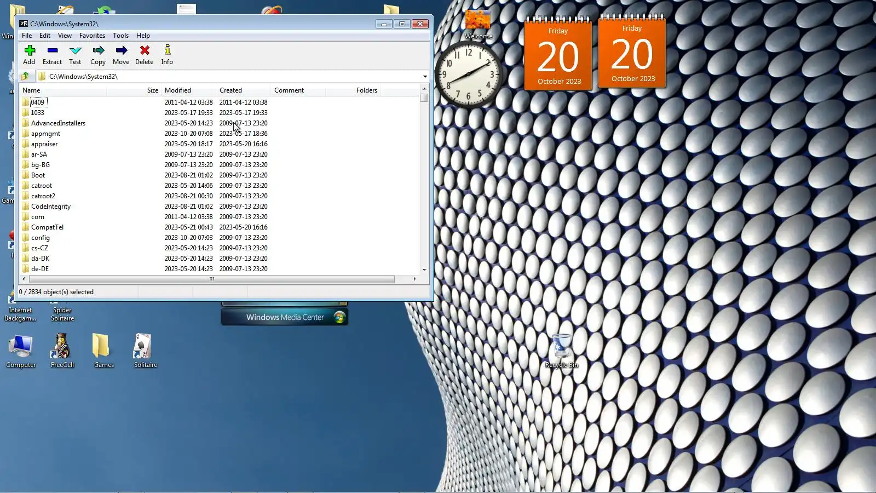Click the scroll down arrow of file list
This screenshot has width=876, height=493.
point(424,270)
